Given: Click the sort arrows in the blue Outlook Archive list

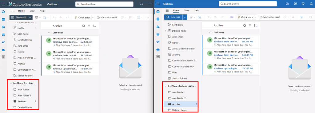Looking at the screenshot, I should (255, 25).
